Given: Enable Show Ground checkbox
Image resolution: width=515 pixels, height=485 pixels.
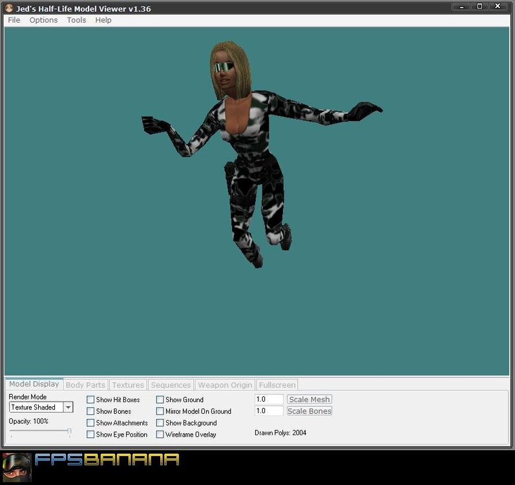Looking at the screenshot, I should click(160, 400).
